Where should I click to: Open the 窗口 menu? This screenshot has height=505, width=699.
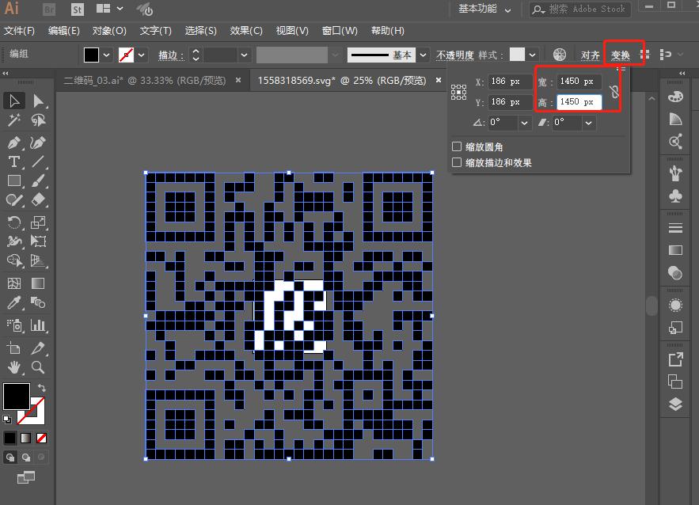[339, 31]
